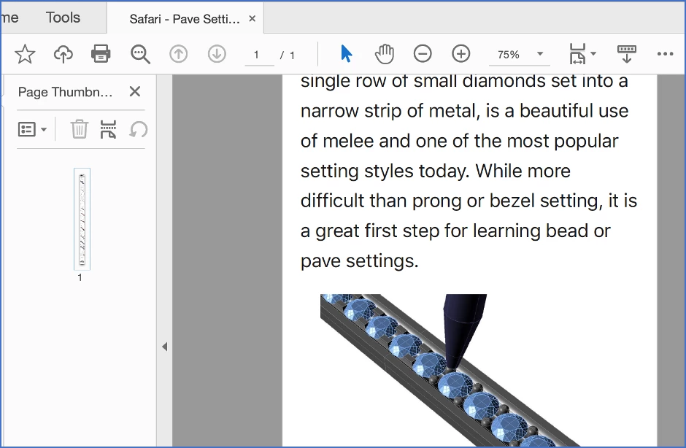Click the Page Thumbnails panel title
Viewport: 686px width, 448px height.
click(65, 92)
